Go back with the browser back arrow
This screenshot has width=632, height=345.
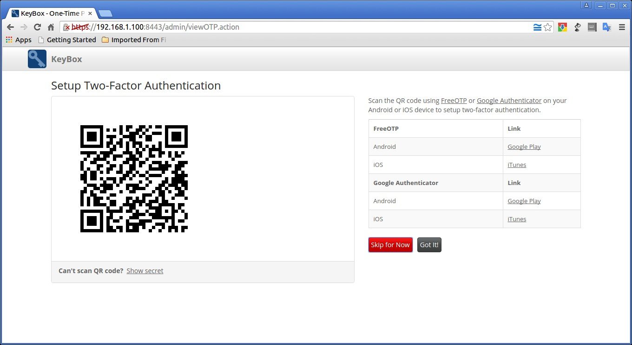click(10, 27)
